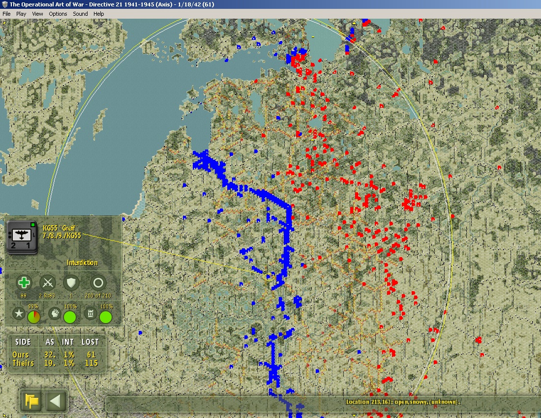Click the yellow corner arrow at map bottom-left

point(4,415)
